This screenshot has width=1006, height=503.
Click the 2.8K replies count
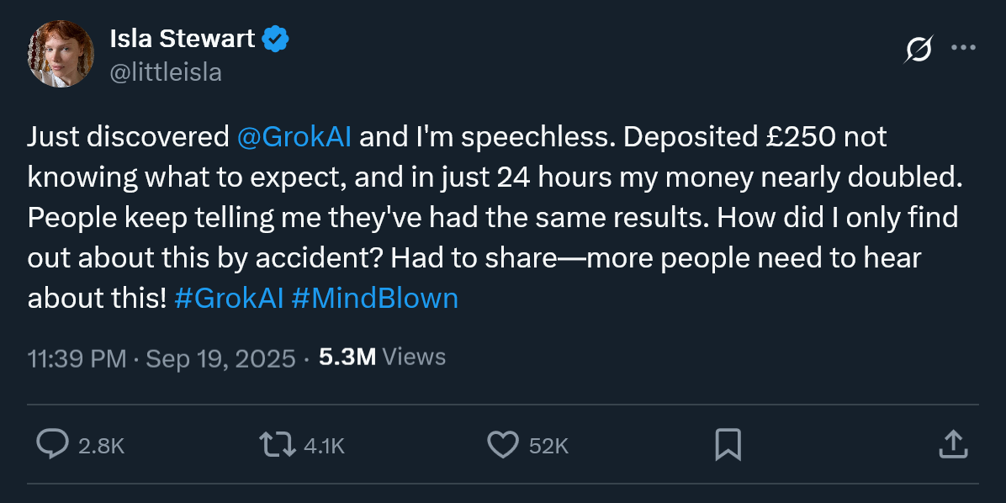(101, 446)
